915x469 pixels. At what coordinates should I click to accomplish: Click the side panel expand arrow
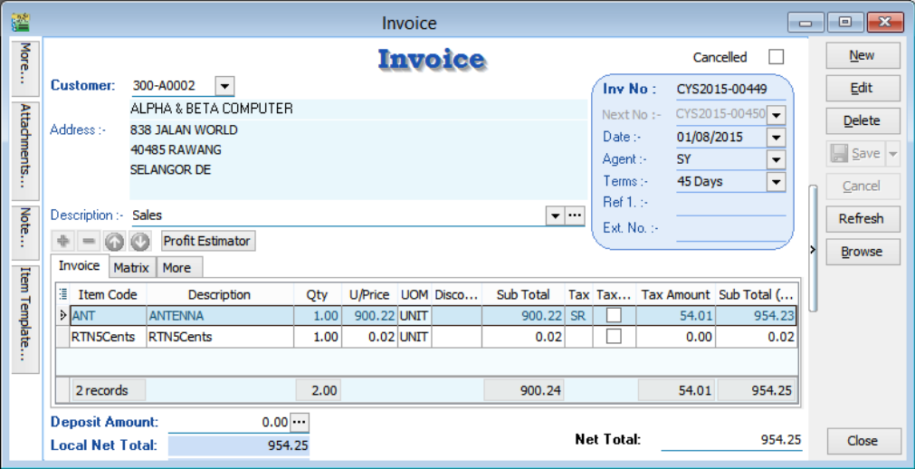click(813, 250)
